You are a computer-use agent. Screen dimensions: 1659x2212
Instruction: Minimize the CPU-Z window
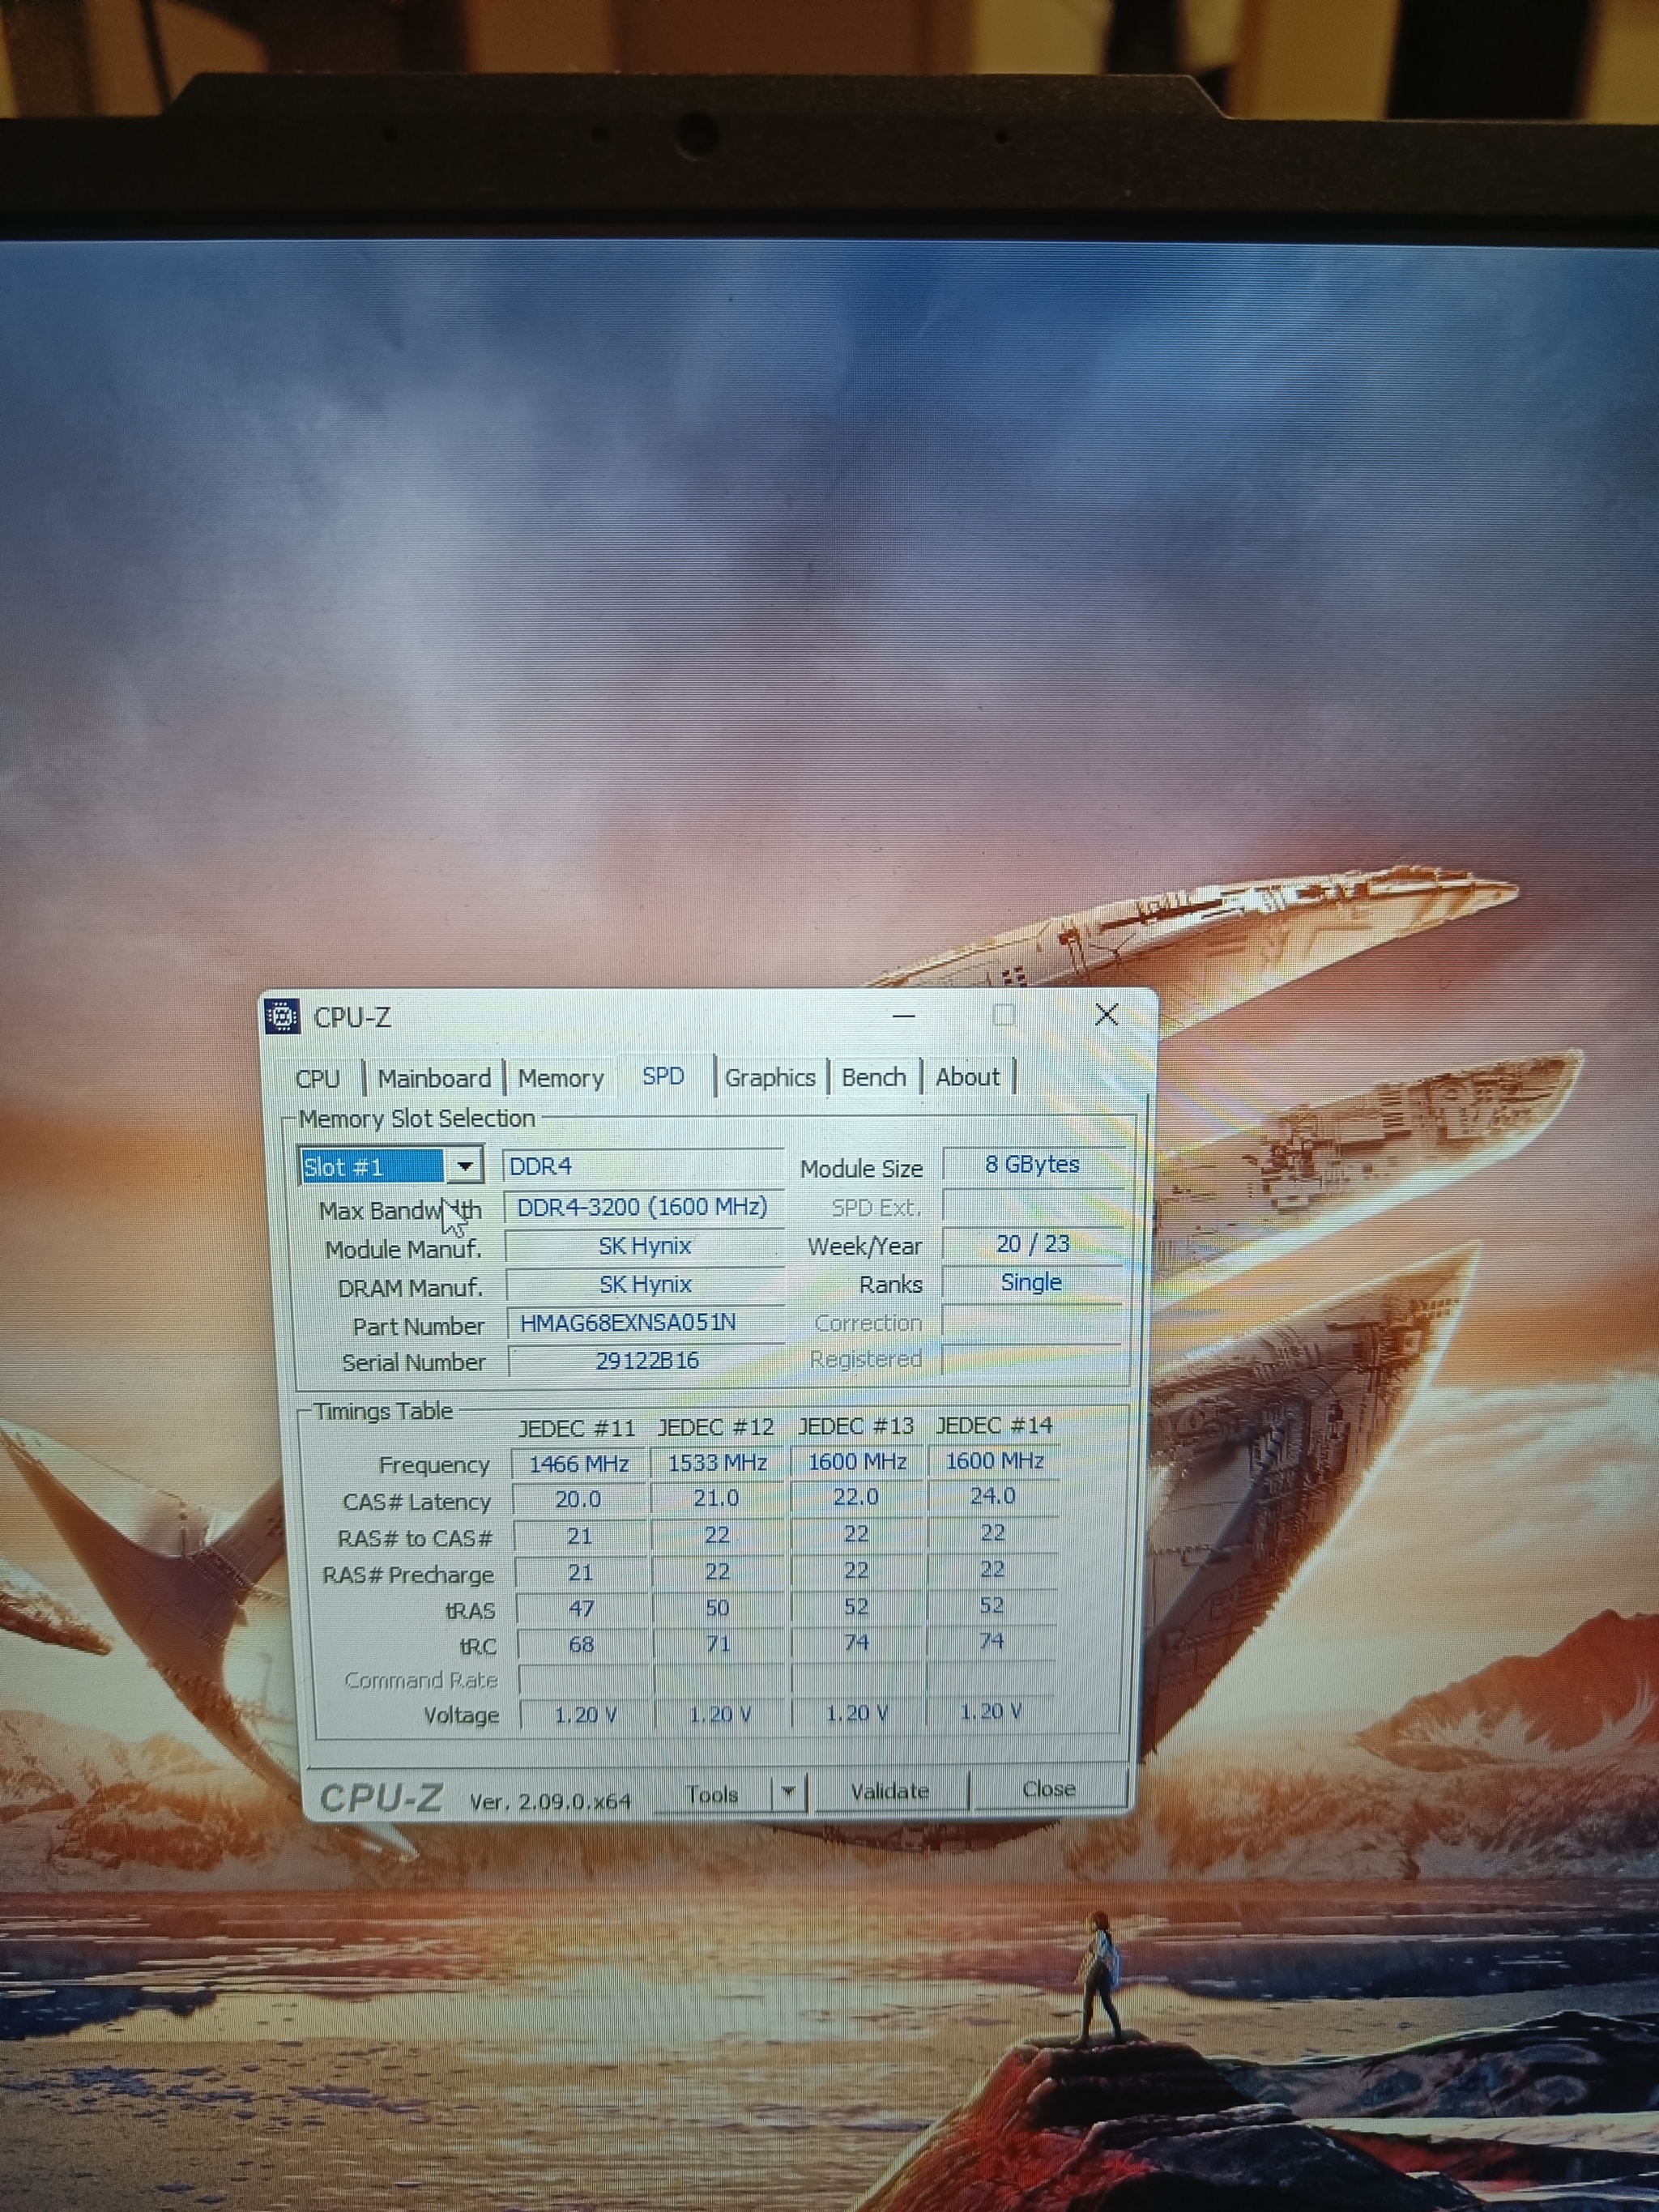click(904, 1016)
